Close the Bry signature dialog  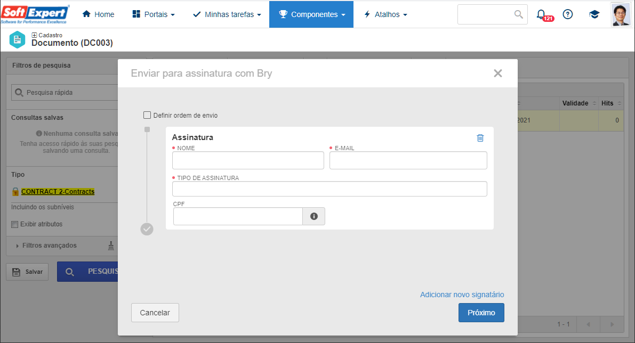pos(498,73)
